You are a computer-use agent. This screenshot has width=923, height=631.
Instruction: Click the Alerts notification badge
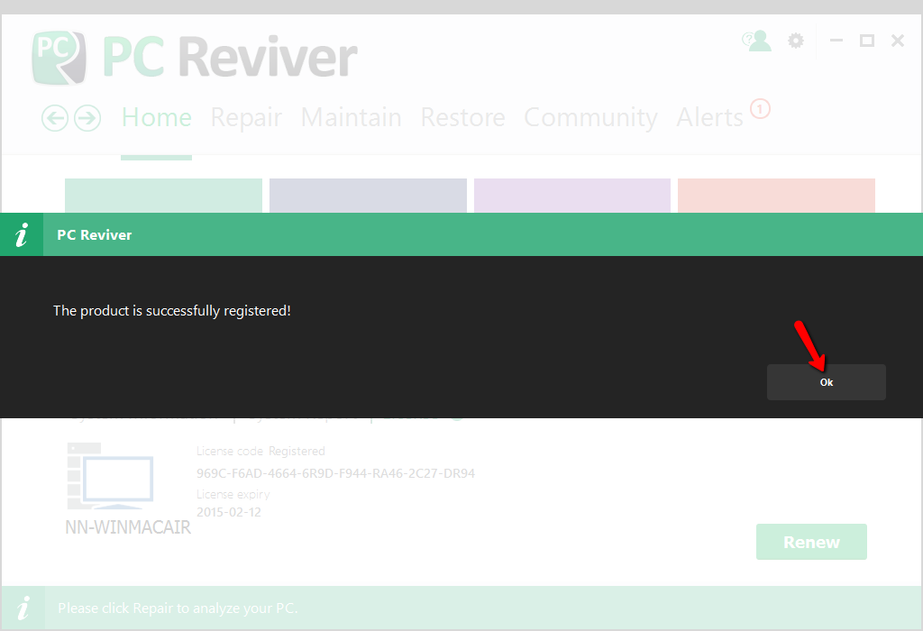pyautogui.click(x=760, y=109)
